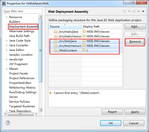Click the Remove button
Screen dimensions: 149x132
pyautogui.click(x=135, y=41)
